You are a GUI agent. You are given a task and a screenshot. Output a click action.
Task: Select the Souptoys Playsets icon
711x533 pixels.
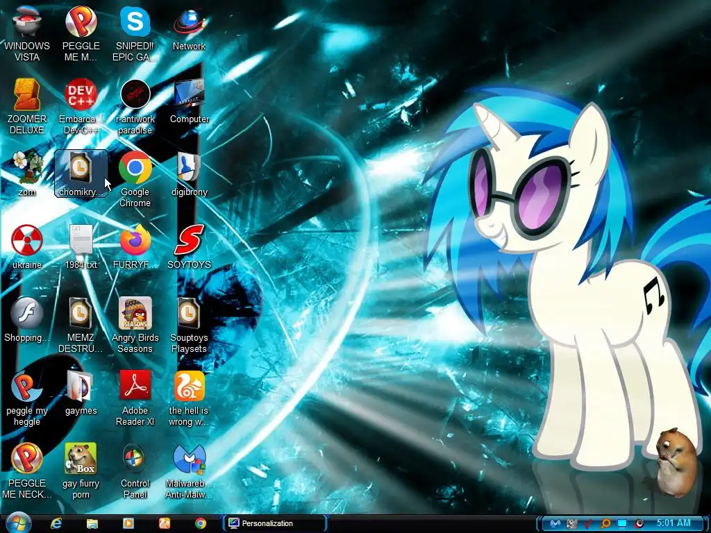[x=189, y=325]
